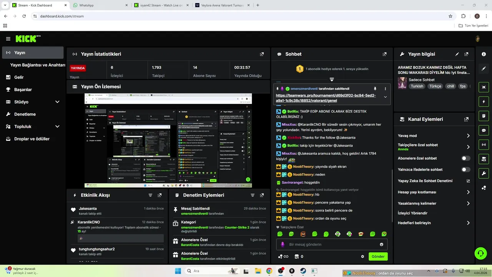
Task: Open Yasaklanmış kelimeler options arrow
Action: pyautogui.click(x=468, y=203)
